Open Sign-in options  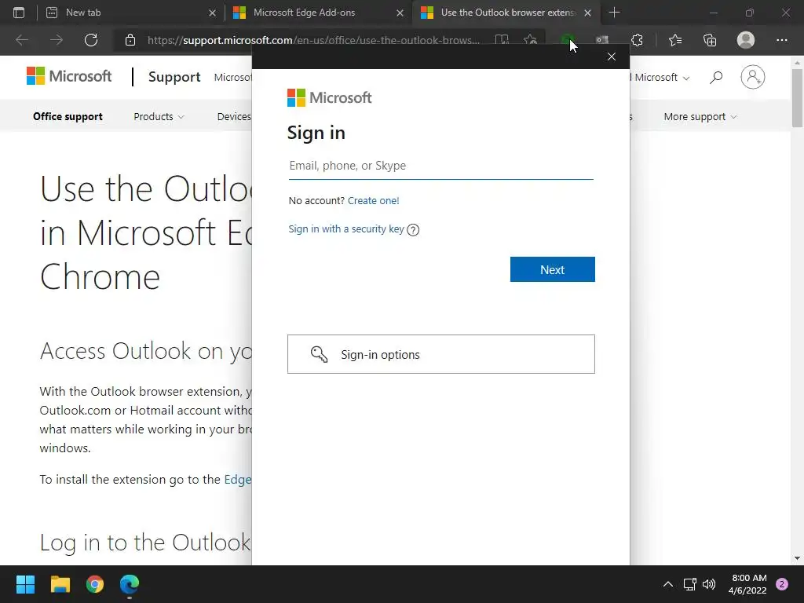tap(441, 354)
